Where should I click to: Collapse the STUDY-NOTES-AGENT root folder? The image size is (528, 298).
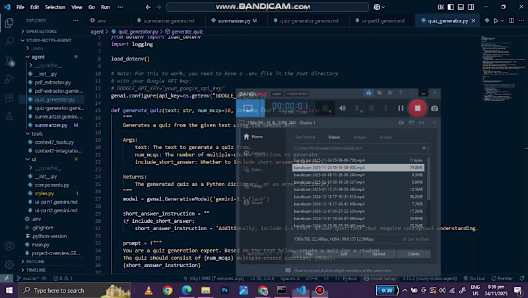[x=49, y=40]
